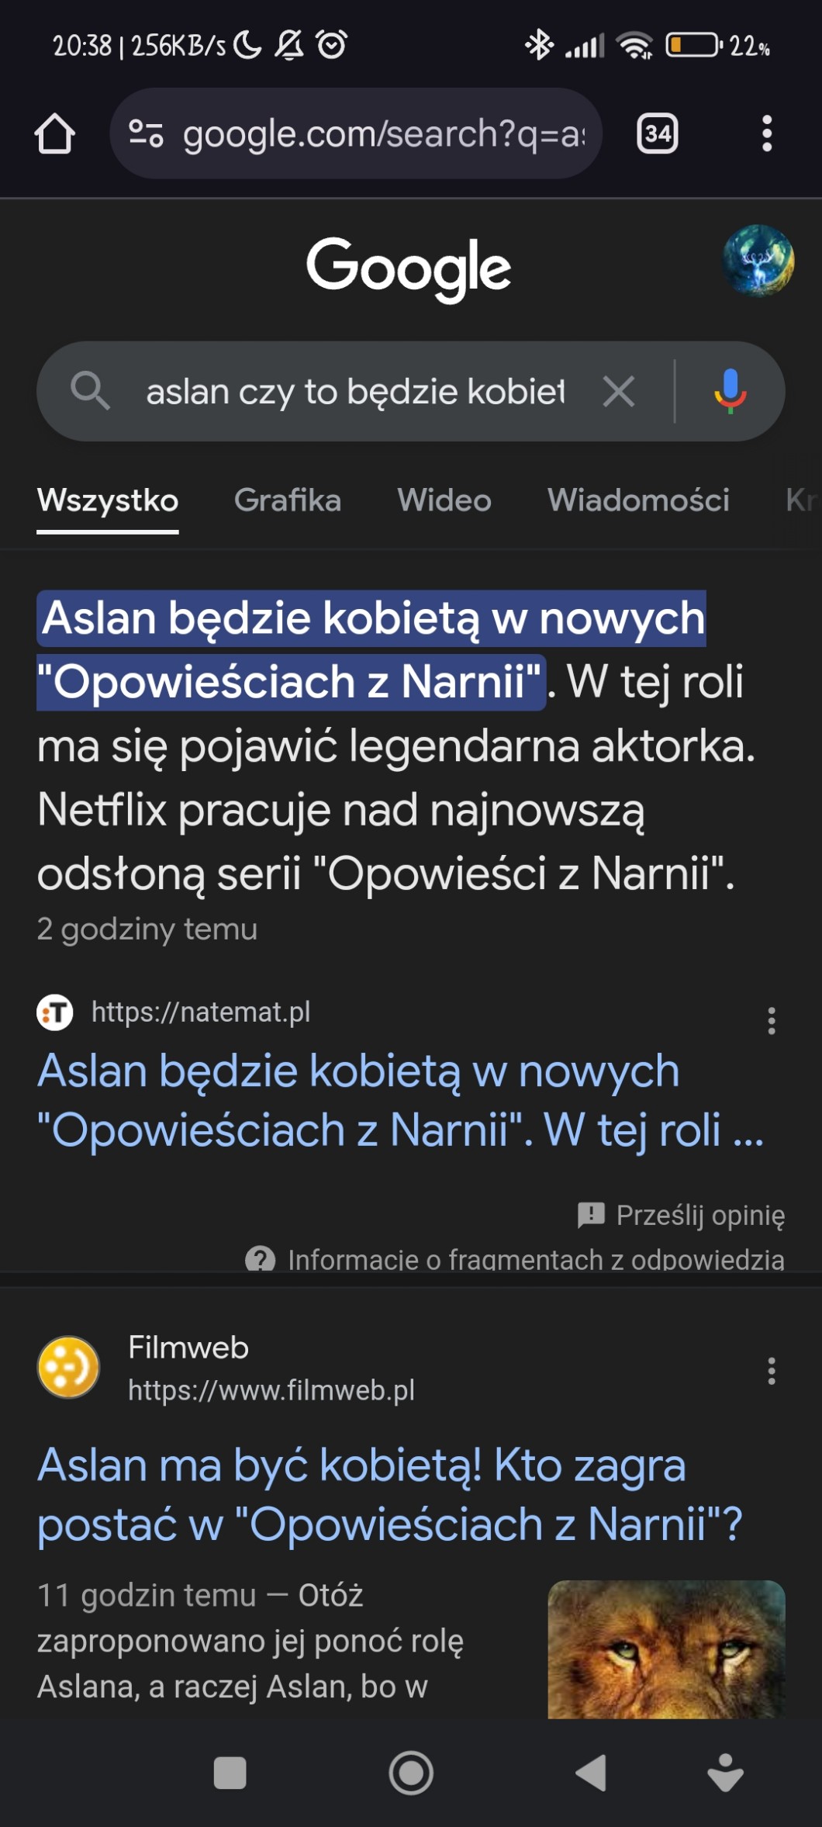Open Chrome three-dot menu
822x1827 pixels.
(766, 133)
